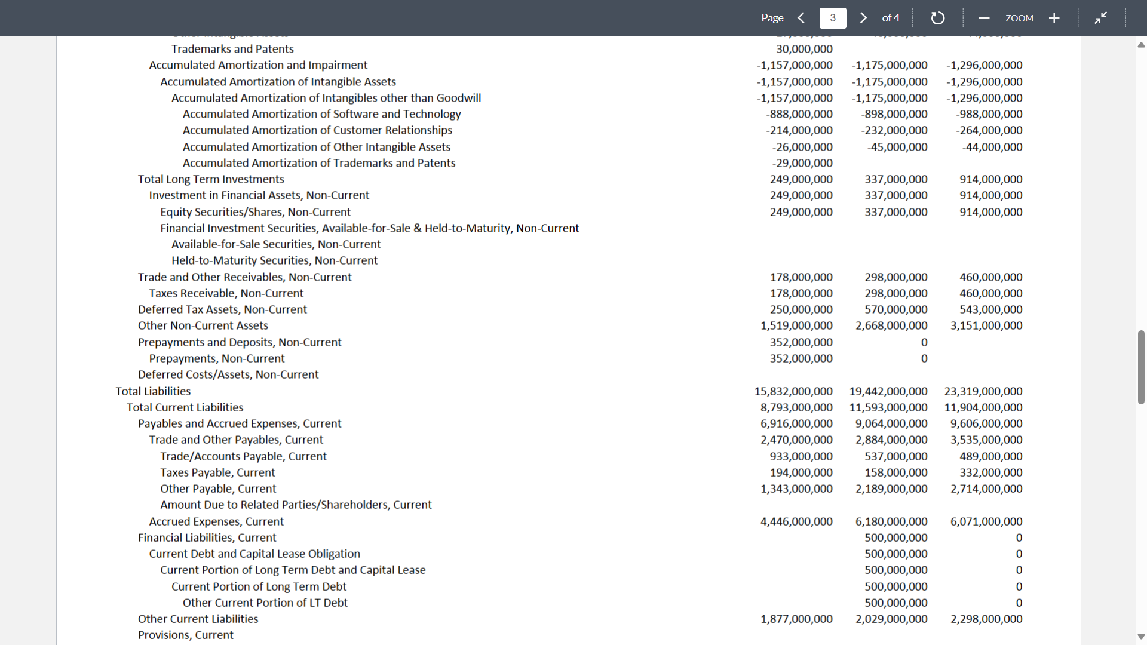
Task: Click the scrollbar up arrow
Action: (1141, 45)
